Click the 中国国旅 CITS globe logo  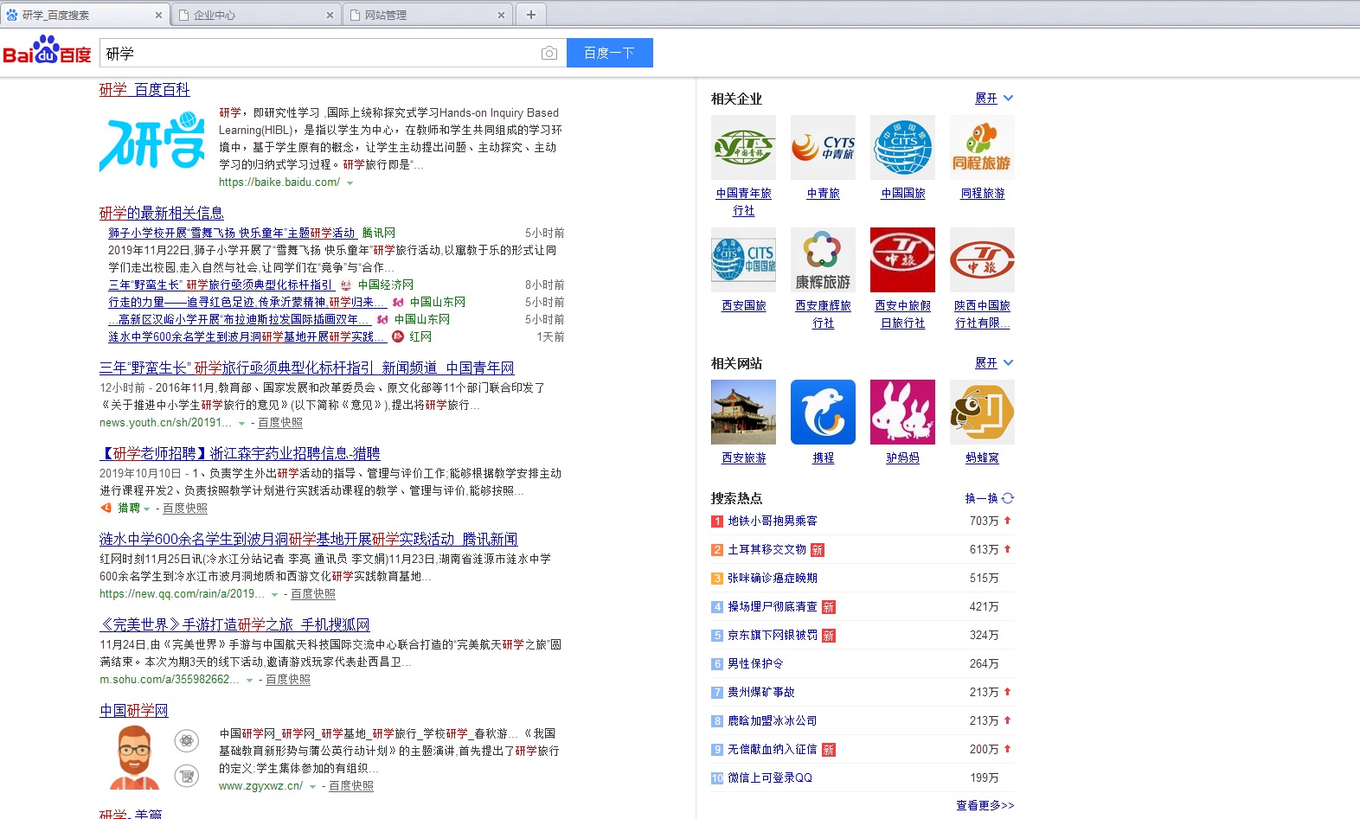(902, 148)
